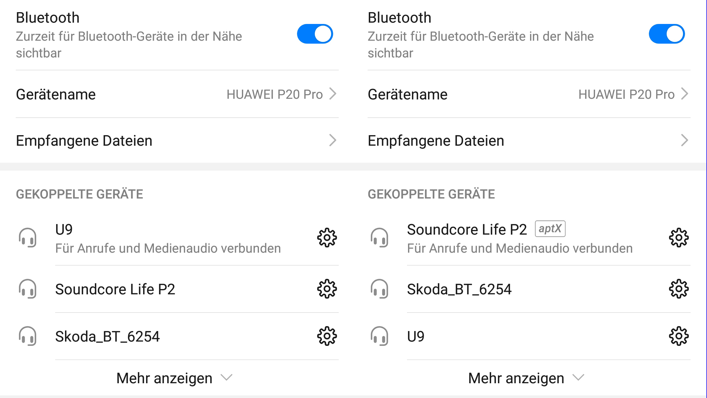Image resolution: width=707 pixels, height=398 pixels.
Task: Select unconnected Soundcore Life P2 in left screenshot
Action: (115, 289)
